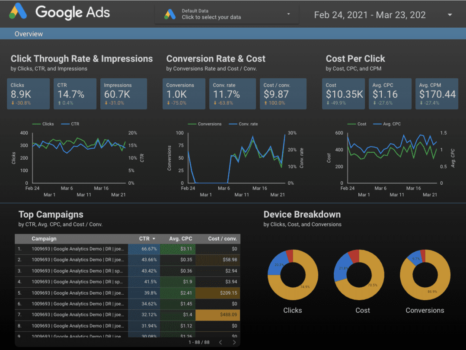Click the sort arrow beside the CTR header
Image resolution: width=466 pixels, height=350 pixels.
coord(154,239)
